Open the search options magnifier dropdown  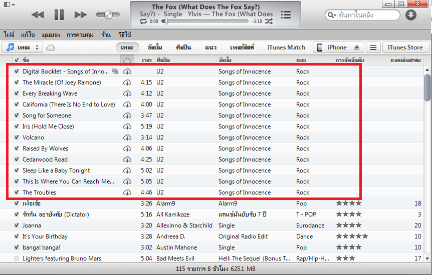(332, 15)
